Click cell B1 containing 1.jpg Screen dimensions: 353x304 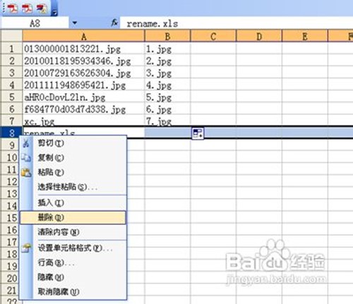pos(167,49)
